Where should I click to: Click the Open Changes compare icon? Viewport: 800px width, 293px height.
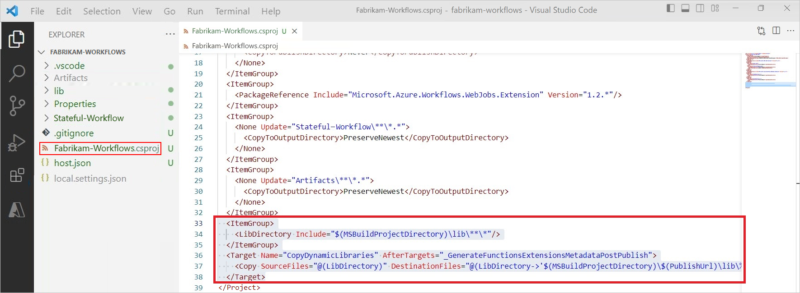click(761, 31)
